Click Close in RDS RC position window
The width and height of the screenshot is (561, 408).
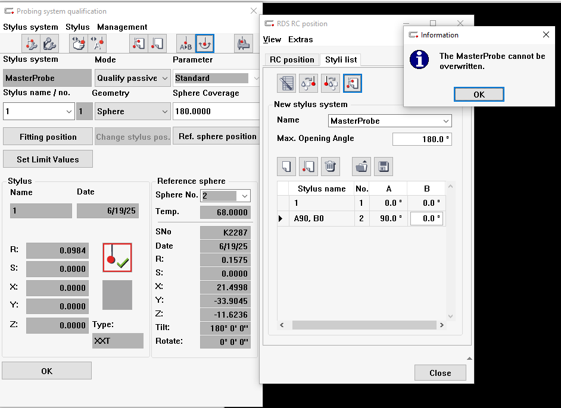click(x=441, y=373)
